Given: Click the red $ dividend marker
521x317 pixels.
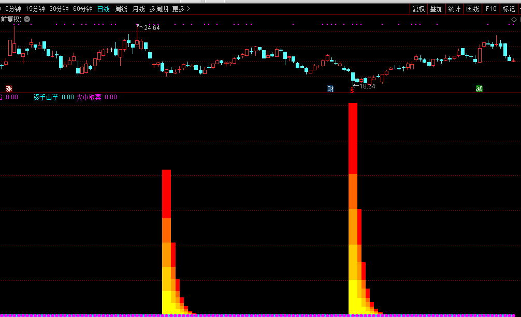Looking at the screenshot, I should point(352,90).
